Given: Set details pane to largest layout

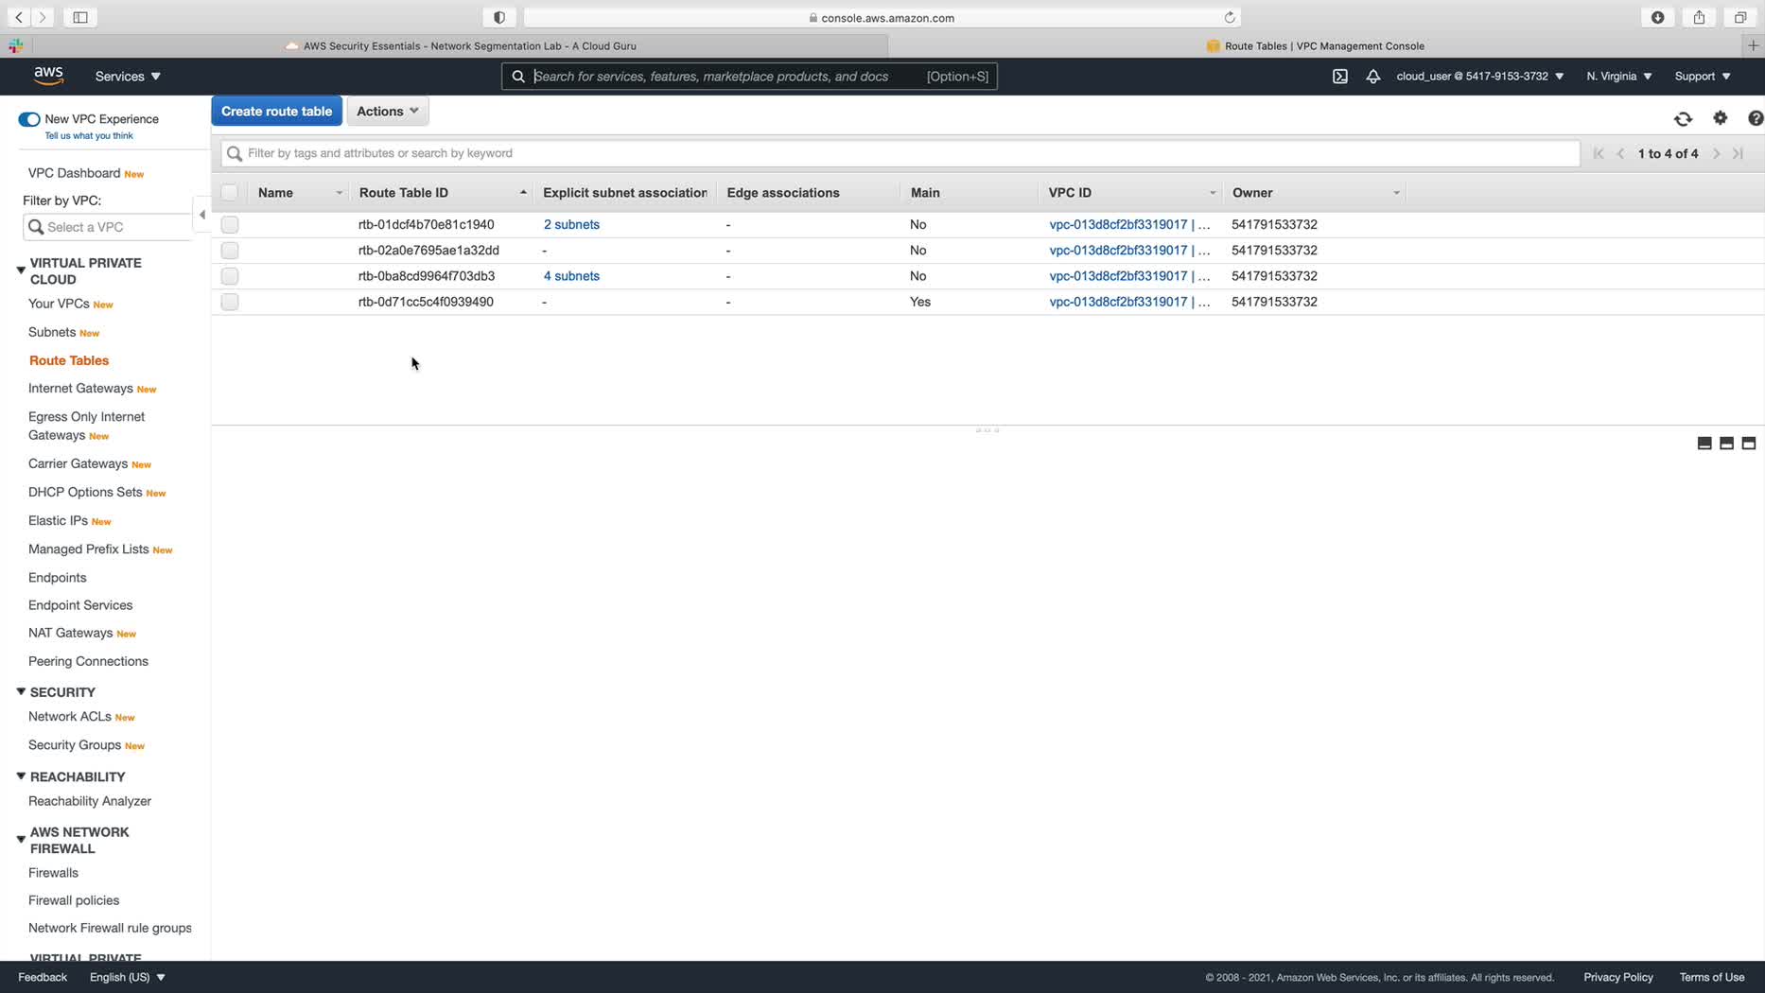Looking at the screenshot, I should (x=1748, y=443).
